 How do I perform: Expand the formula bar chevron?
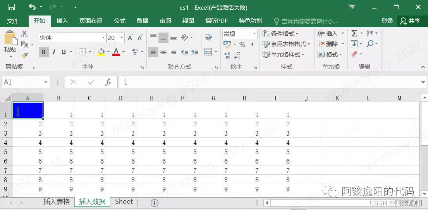click(x=423, y=82)
